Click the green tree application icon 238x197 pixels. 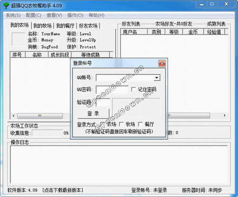tap(6, 6)
